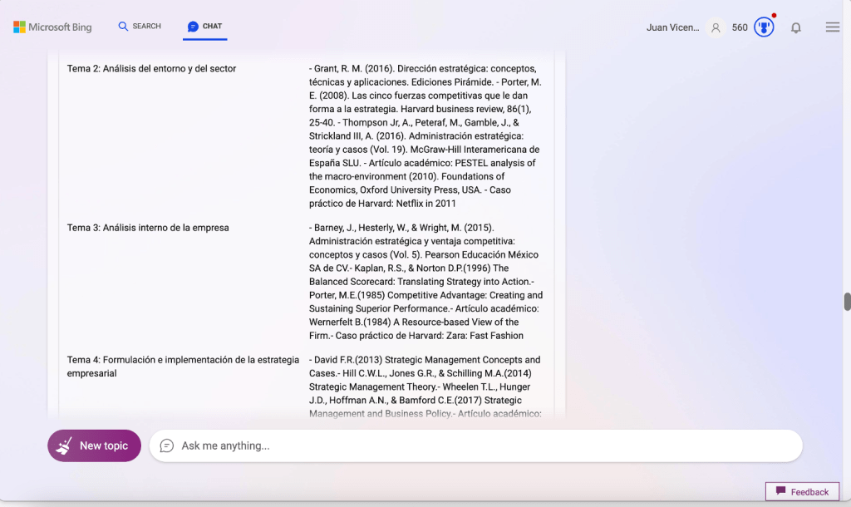The image size is (851, 507).
Task: Click the Juan Vicen... account name
Action: (x=672, y=27)
